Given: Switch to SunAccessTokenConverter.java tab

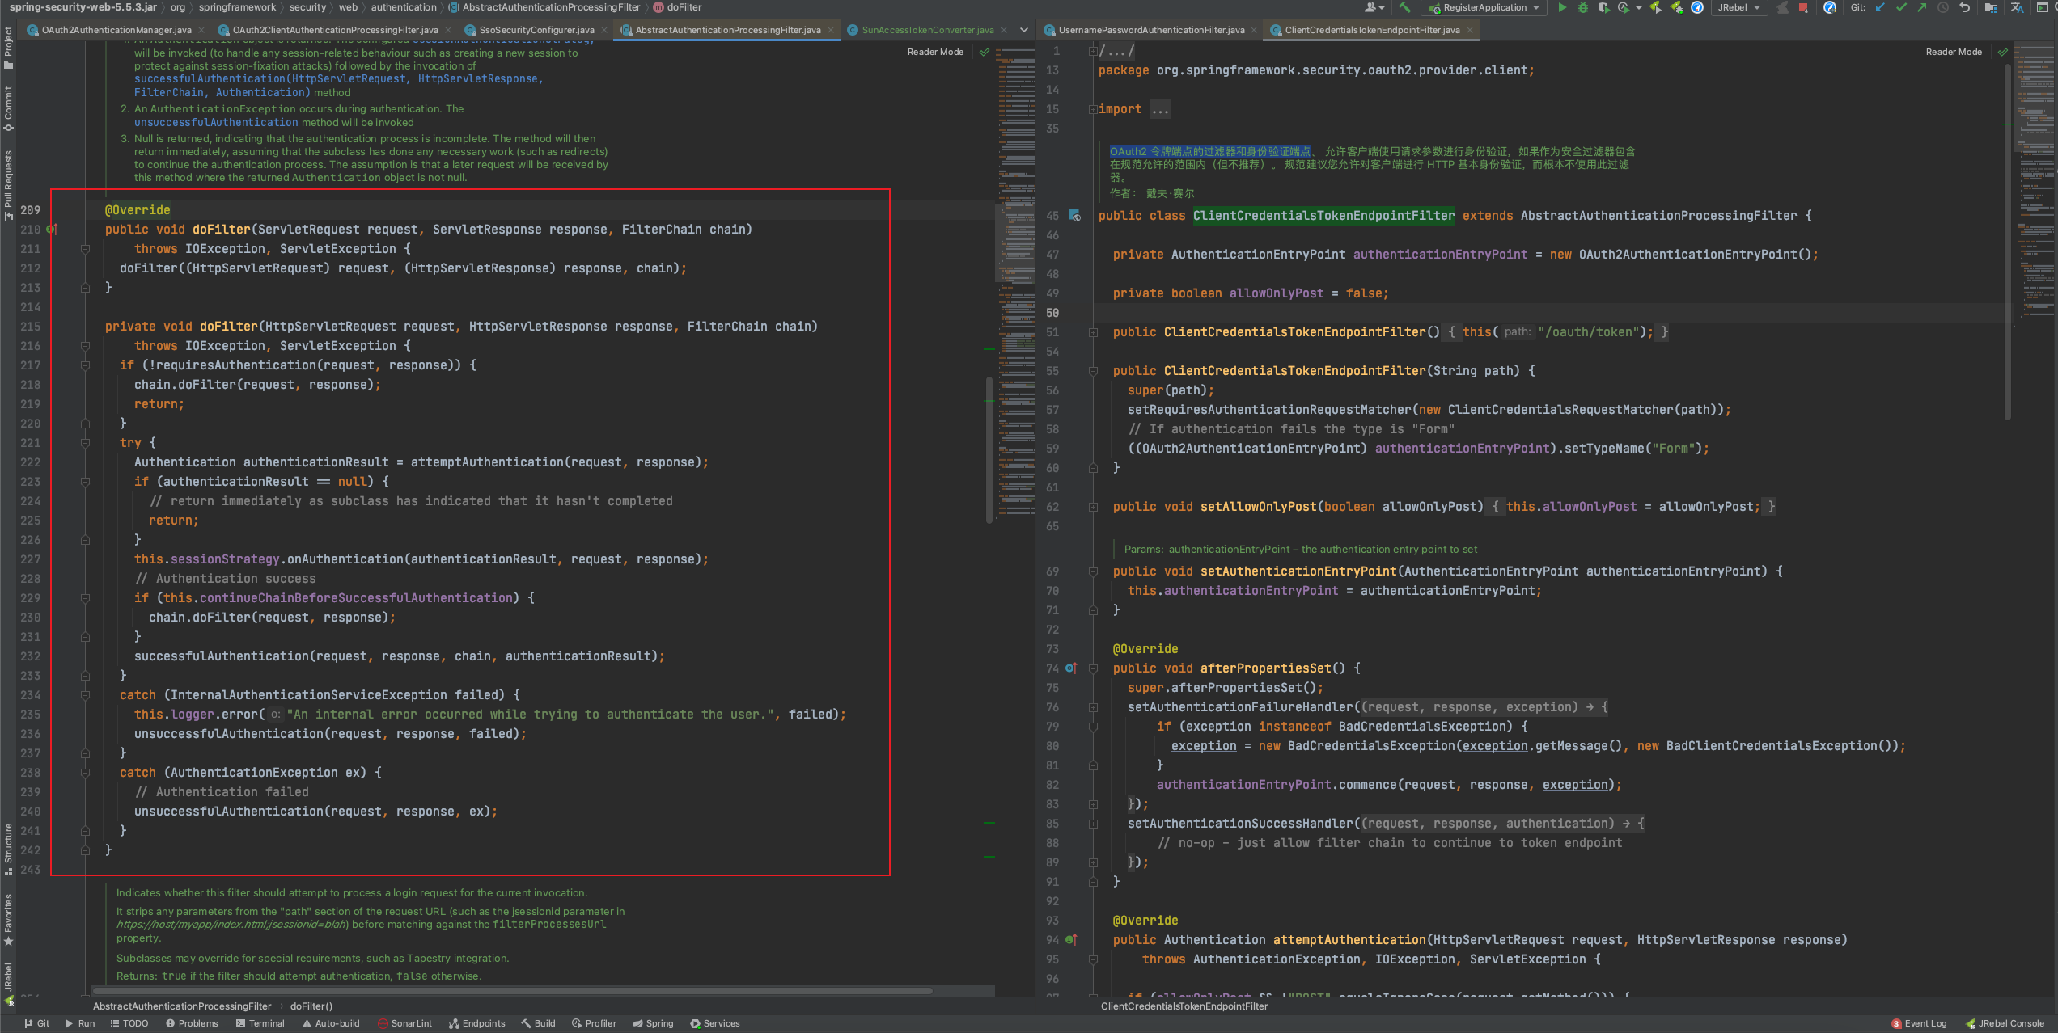Looking at the screenshot, I should coord(927,30).
